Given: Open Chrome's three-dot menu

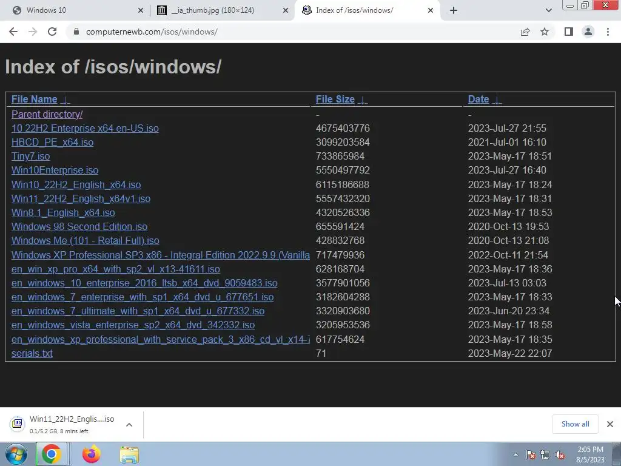Looking at the screenshot, I should (608, 32).
